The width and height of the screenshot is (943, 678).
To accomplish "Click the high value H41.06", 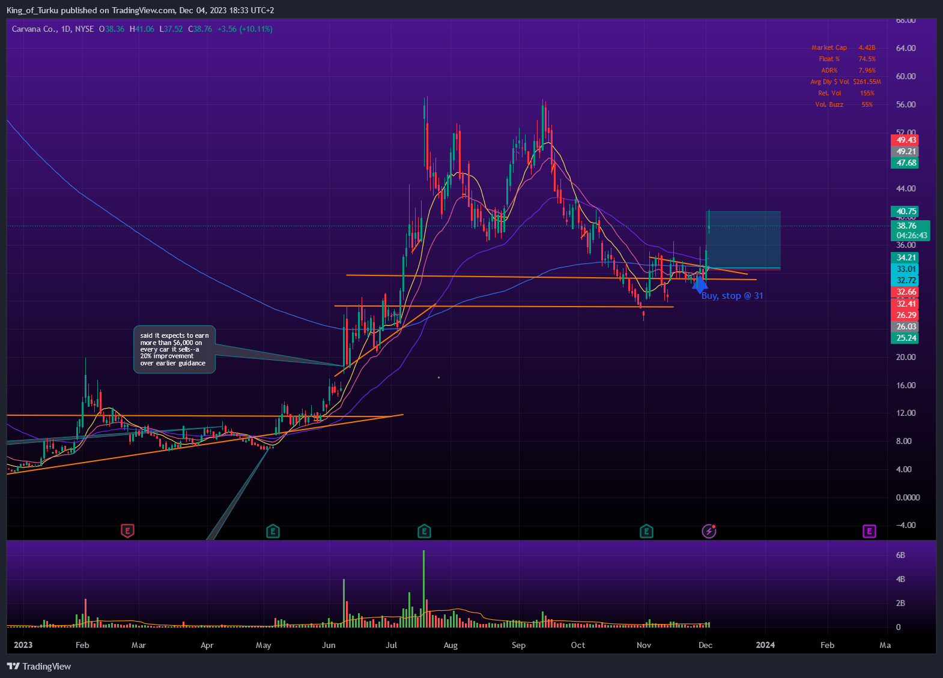I will (x=142, y=29).
